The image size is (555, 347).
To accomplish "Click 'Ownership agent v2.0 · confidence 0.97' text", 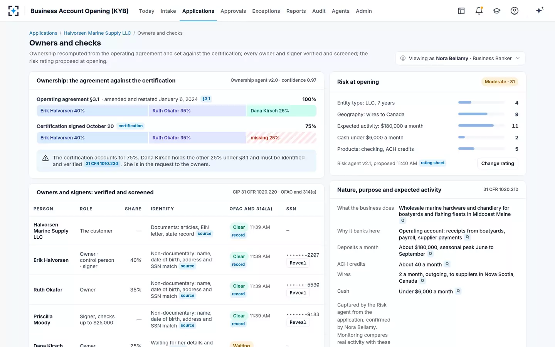I will point(273,80).
